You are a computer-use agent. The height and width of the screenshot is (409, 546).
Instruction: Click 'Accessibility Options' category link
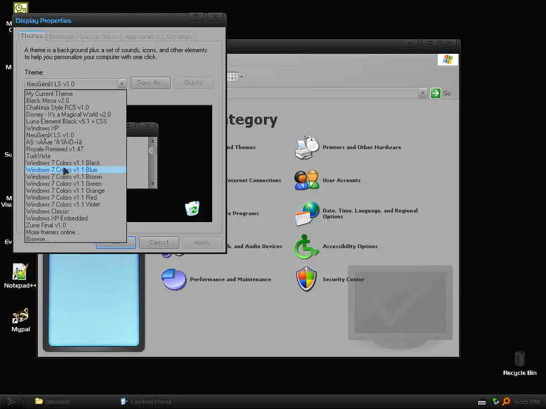tap(350, 246)
